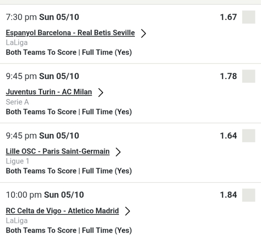Click the Ligue 1 league label
Screen dimensions: 261x240
(17, 161)
